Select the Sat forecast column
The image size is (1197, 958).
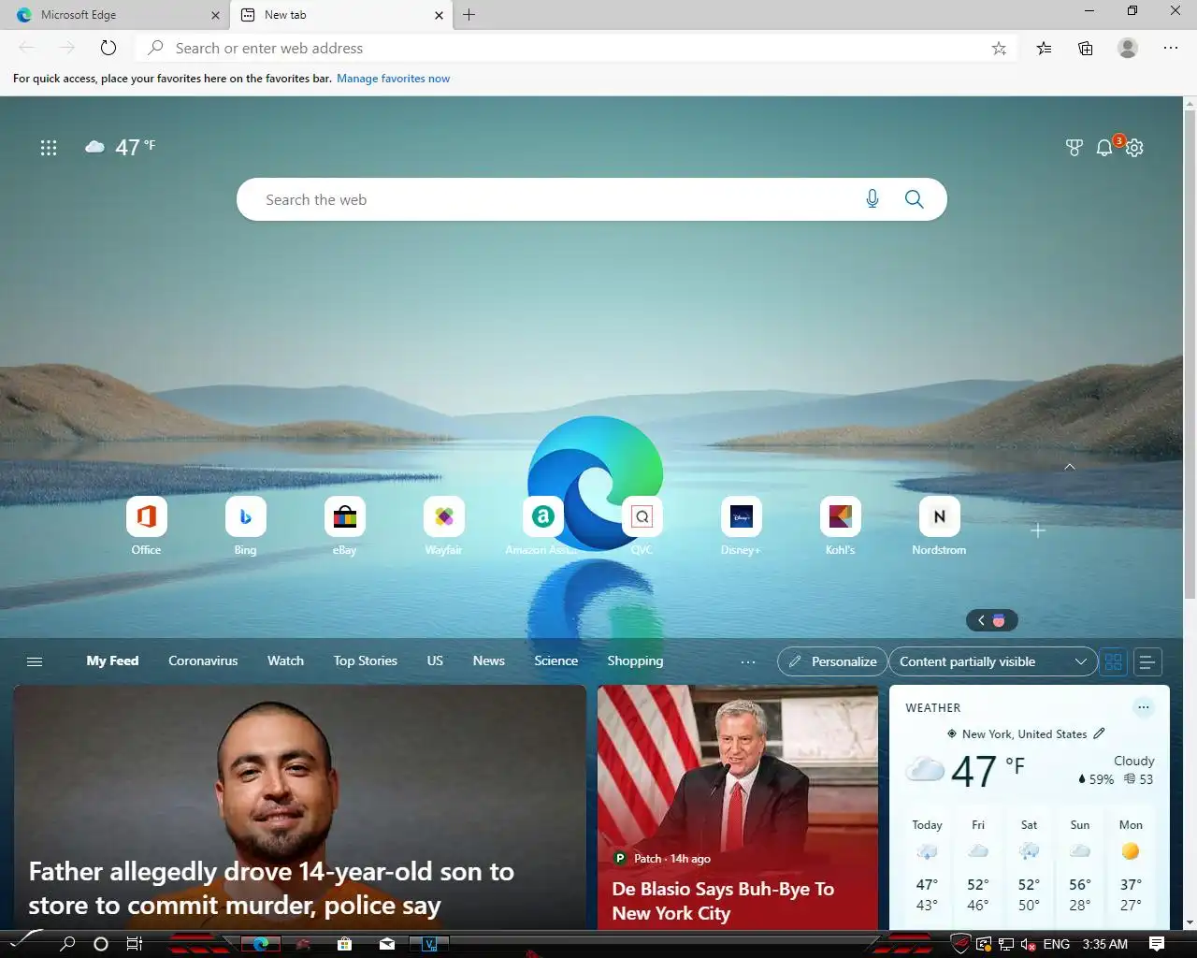pyautogui.click(x=1029, y=865)
